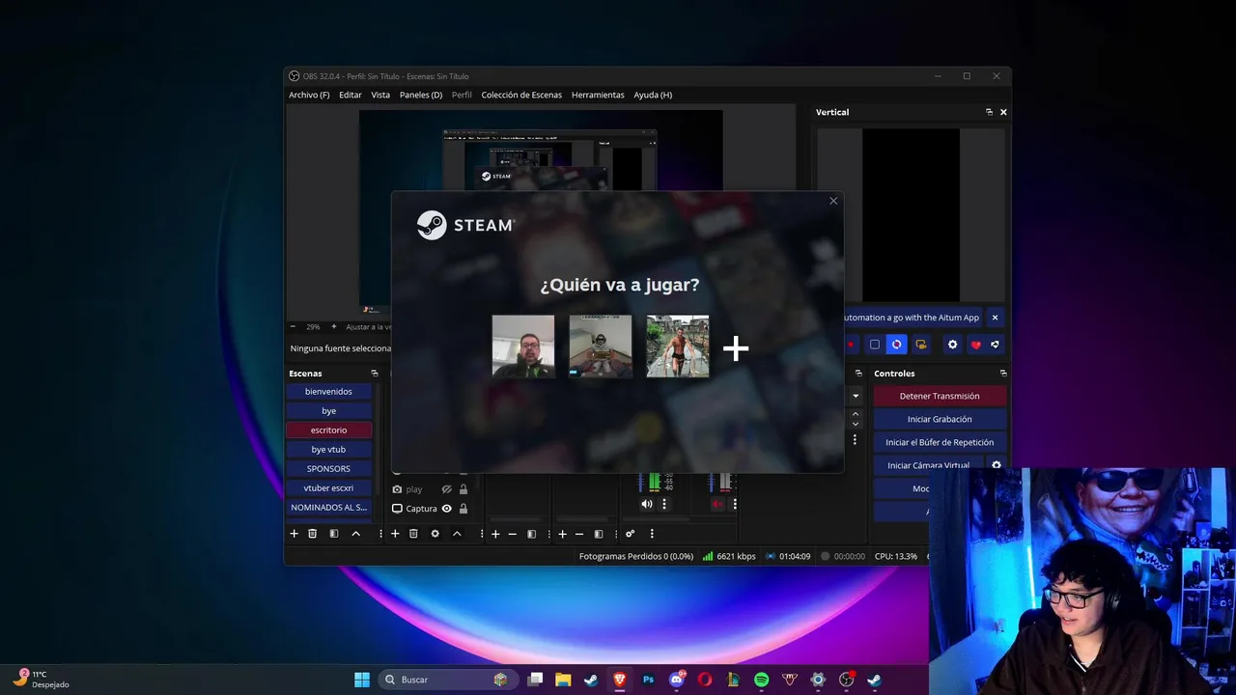1236x695 pixels.
Task: Select the bye scene
Action: [x=328, y=410]
